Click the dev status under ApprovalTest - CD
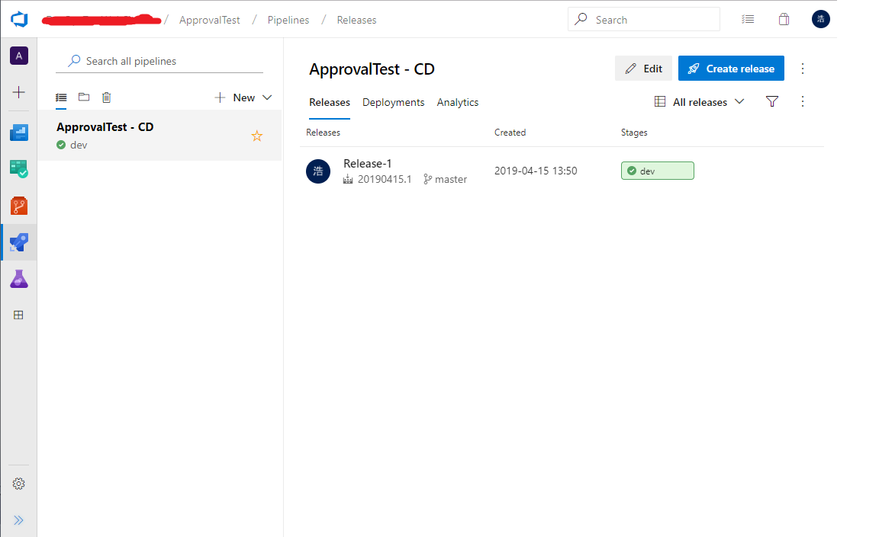Image resolution: width=879 pixels, height=537 pixels. 72,145
